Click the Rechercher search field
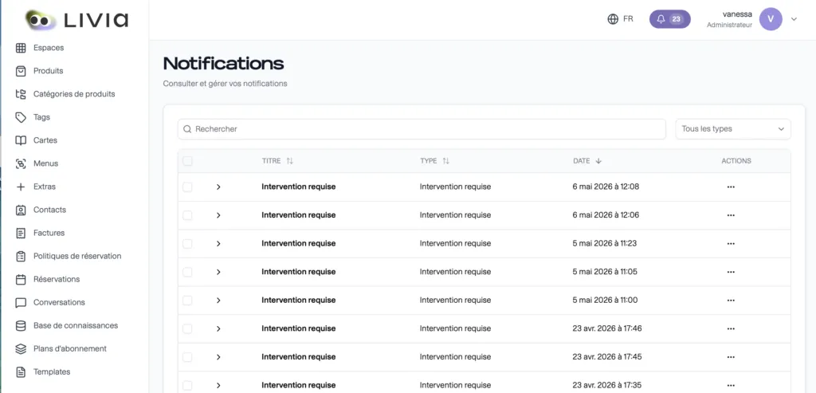 tap(422, 129)
